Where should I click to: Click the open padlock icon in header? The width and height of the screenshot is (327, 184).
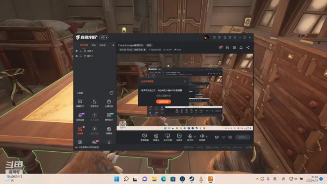[x=227, y=47]
